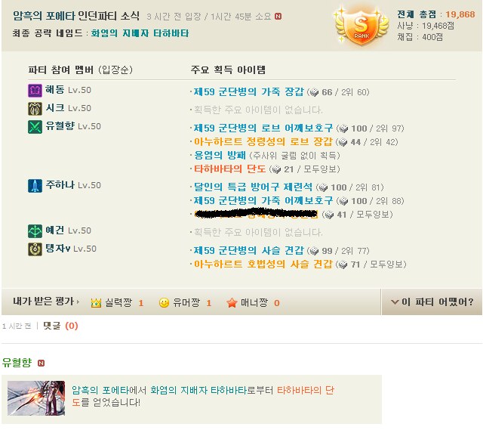Open item link 아누하르트 정령성의 로브 장갑
This screenshot has width=483, height=430.
click(x=263, y=141)
